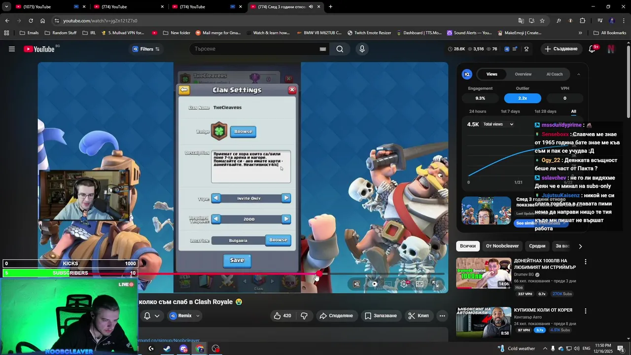Image resolution: width=631 pixels, height=355 pixels.
Task: Open Chrome three-dot menu
Action: click(x=624, y=21)
